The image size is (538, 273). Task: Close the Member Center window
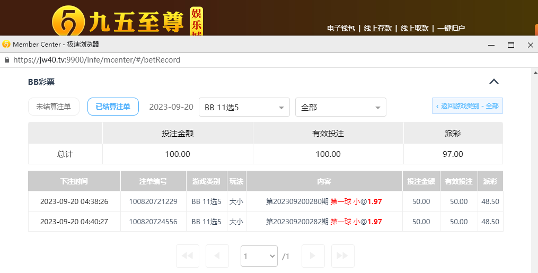[x=531, y=45]
